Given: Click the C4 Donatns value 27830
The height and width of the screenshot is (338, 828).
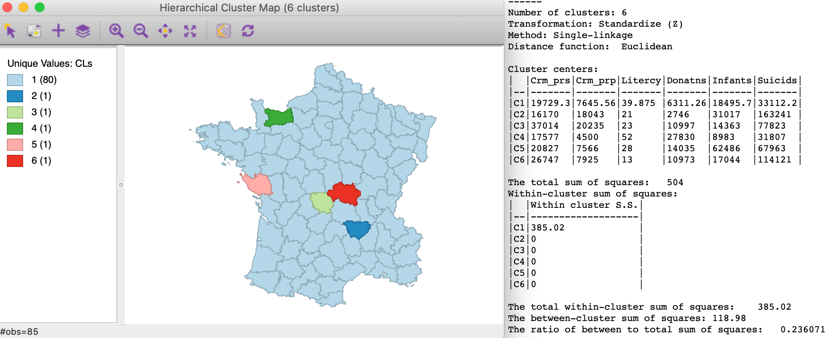Looking at the screenshot, I should 681,137.
